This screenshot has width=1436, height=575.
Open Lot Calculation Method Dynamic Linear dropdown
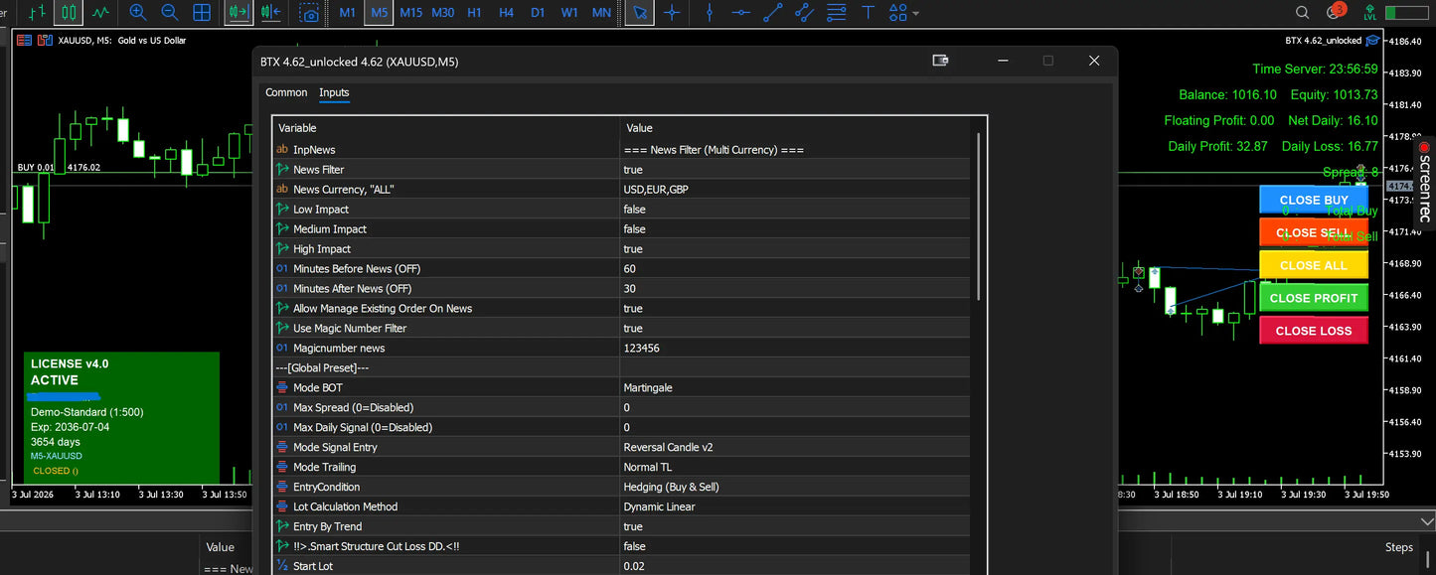pos(794,507)
